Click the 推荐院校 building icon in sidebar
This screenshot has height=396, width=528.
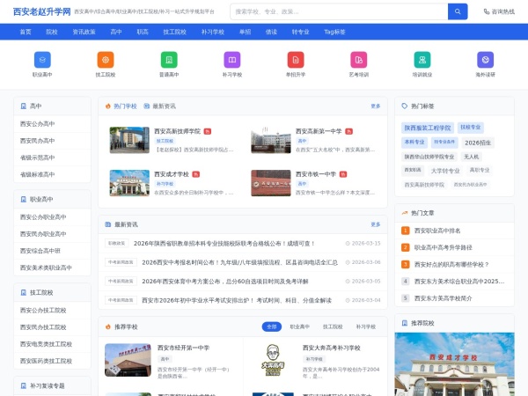[405, 323]
